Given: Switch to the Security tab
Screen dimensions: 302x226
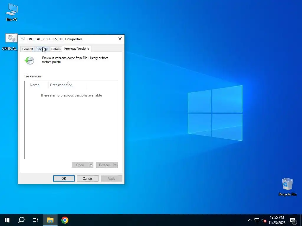Looking at the screenshot, I should pos(42,49).
